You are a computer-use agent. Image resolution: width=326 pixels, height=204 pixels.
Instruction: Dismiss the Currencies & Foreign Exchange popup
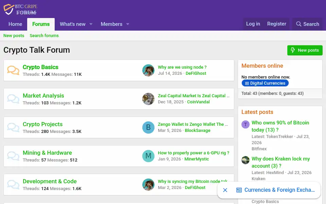225,190
